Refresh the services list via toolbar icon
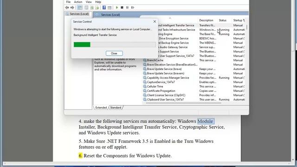 point(92,7)
